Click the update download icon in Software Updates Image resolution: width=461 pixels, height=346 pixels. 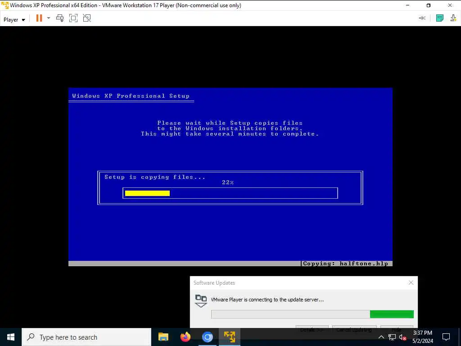pos(201,301)
